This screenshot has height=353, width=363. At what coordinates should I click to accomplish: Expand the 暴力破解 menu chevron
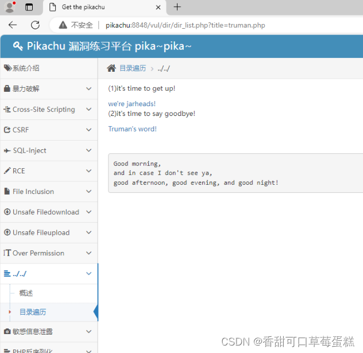click(88, 88)
